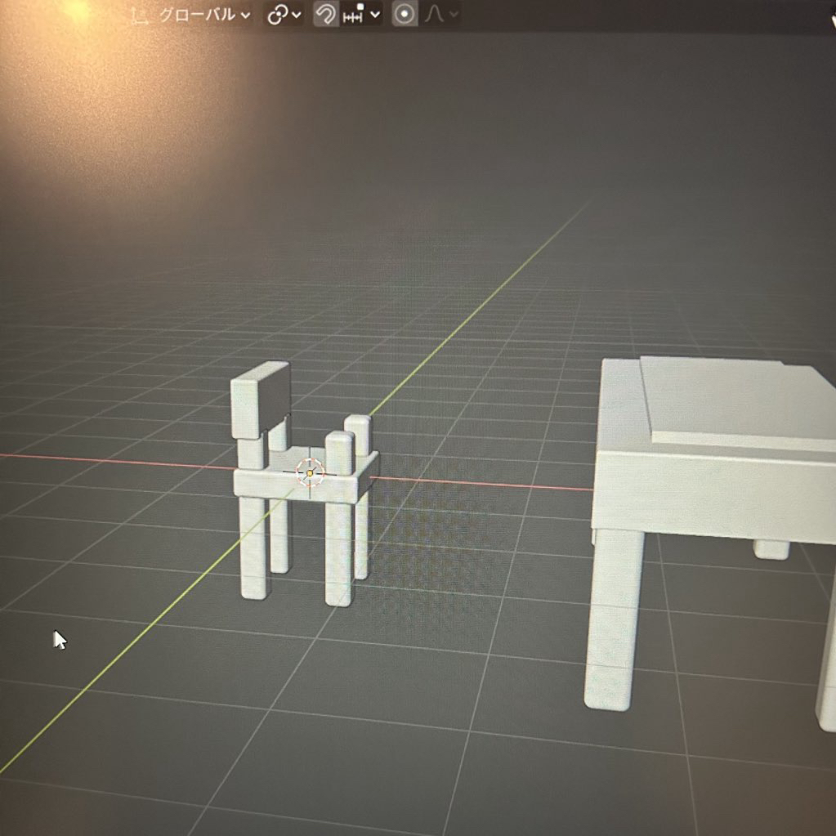Click the 3D cursor on the chair seat
This screenshot has height=836, width=836.
pos(309,472)
